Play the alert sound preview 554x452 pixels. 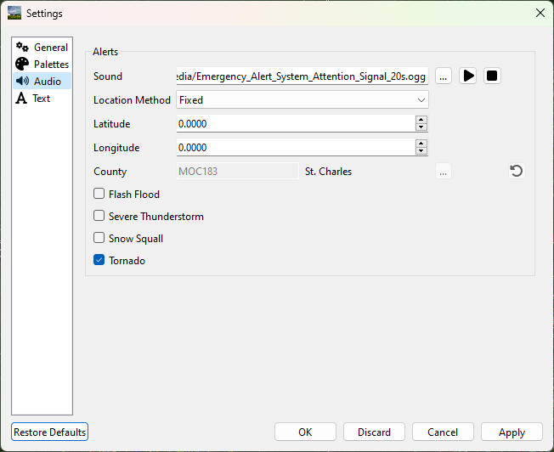(x=468, y=76)
